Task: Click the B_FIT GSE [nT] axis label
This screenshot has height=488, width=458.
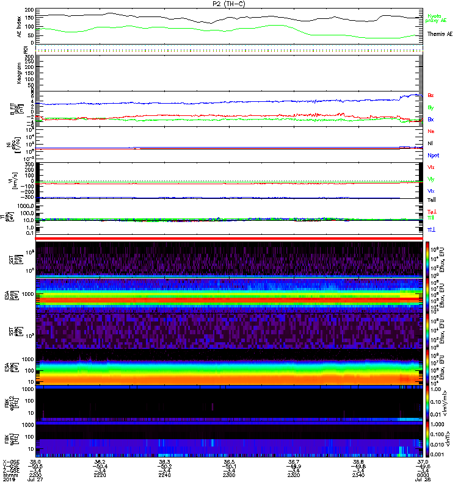Action: coord(16,109)
